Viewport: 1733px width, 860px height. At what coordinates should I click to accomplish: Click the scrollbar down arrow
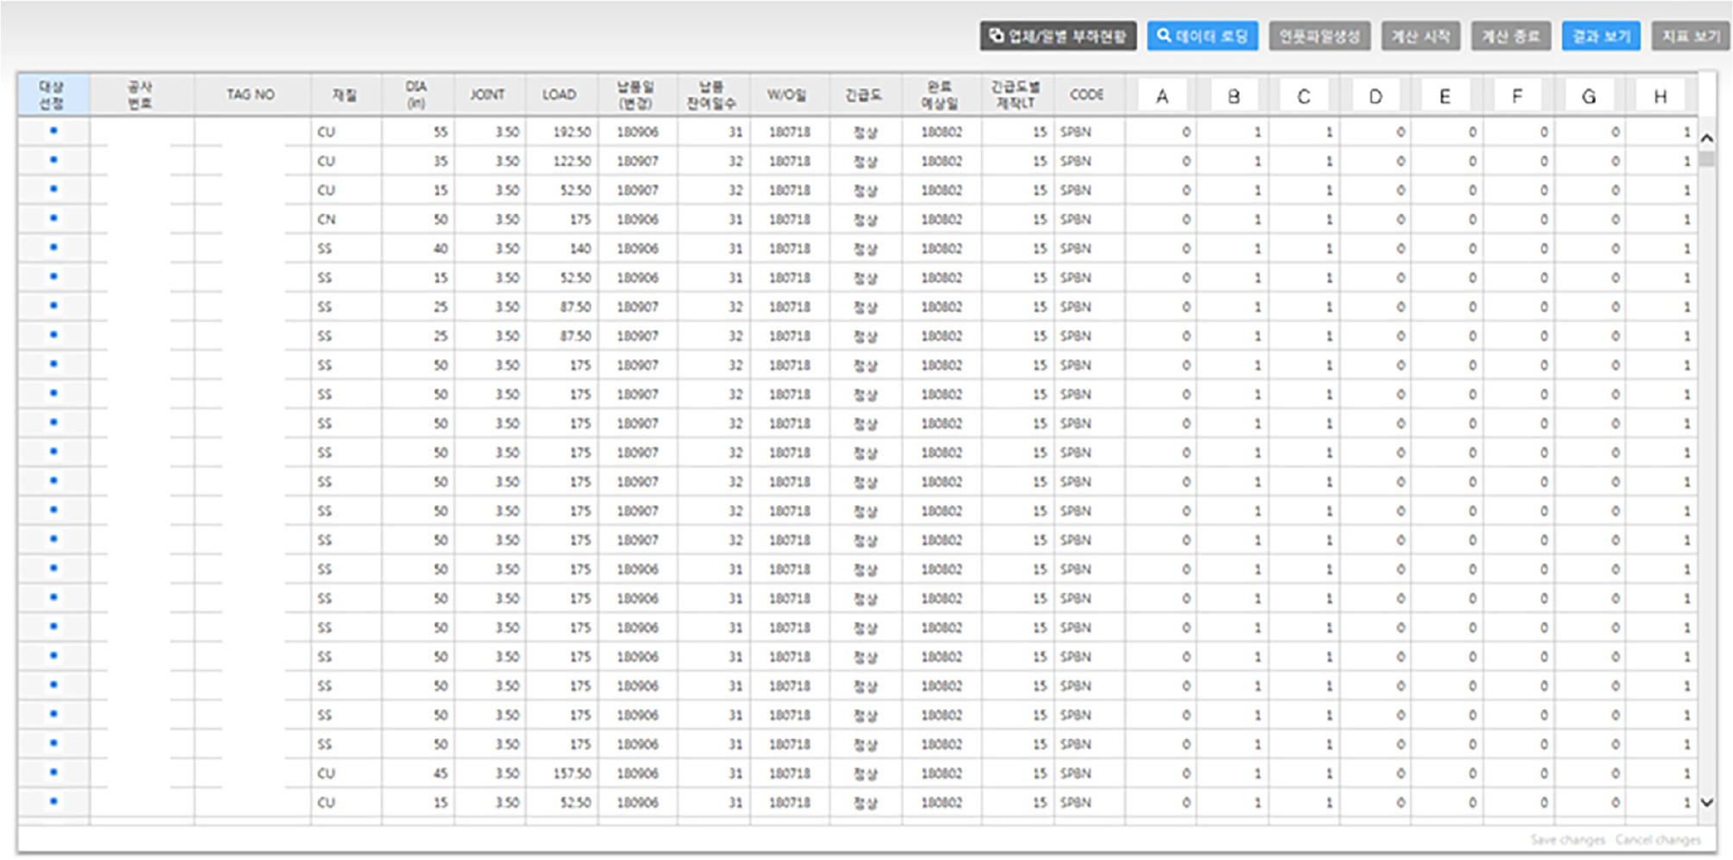[x=1707, y=802]
